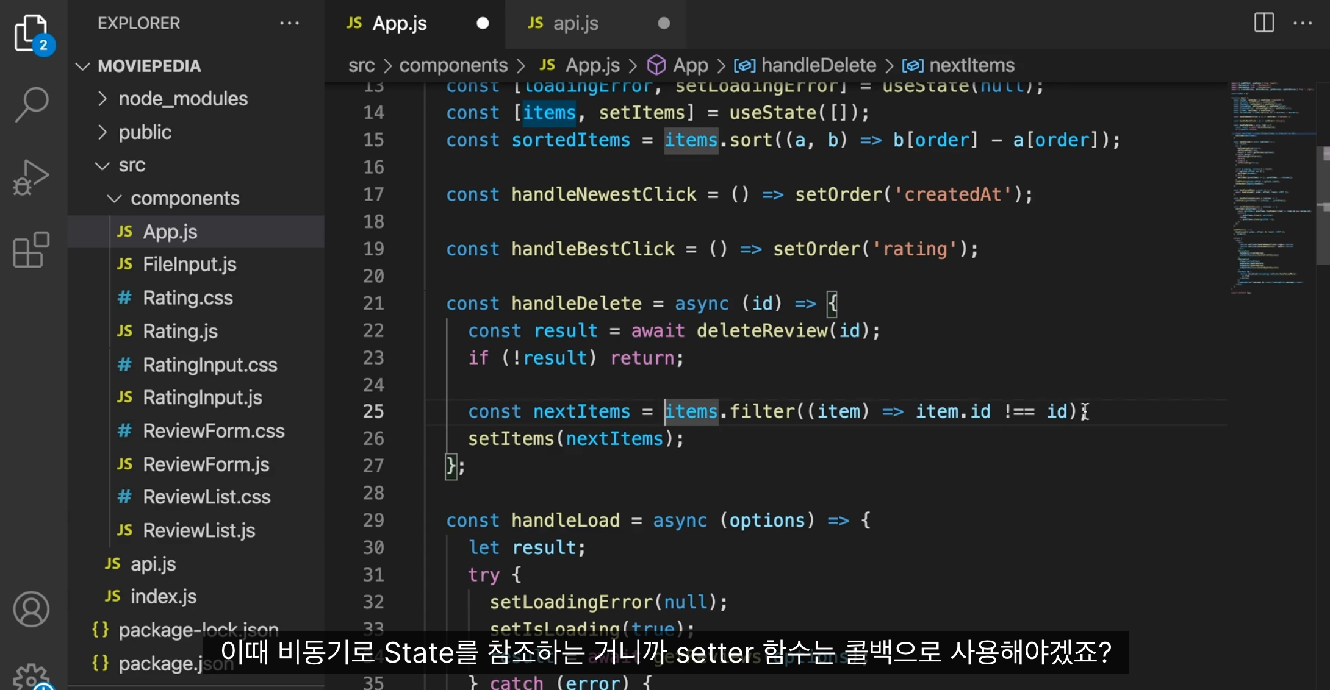This screenshot has height=690, width=1330.
Task: Click the EXPLORER panel title
Action: (x=138, y=23)
